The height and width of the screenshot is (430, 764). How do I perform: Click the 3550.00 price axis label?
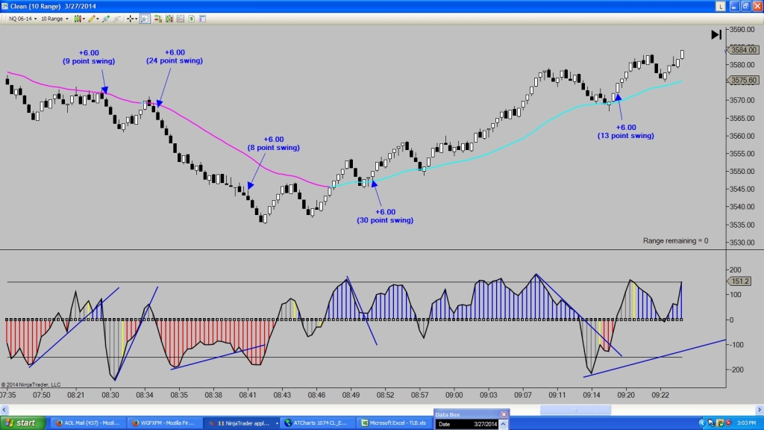pyautogui.click(x=742, y=171)
